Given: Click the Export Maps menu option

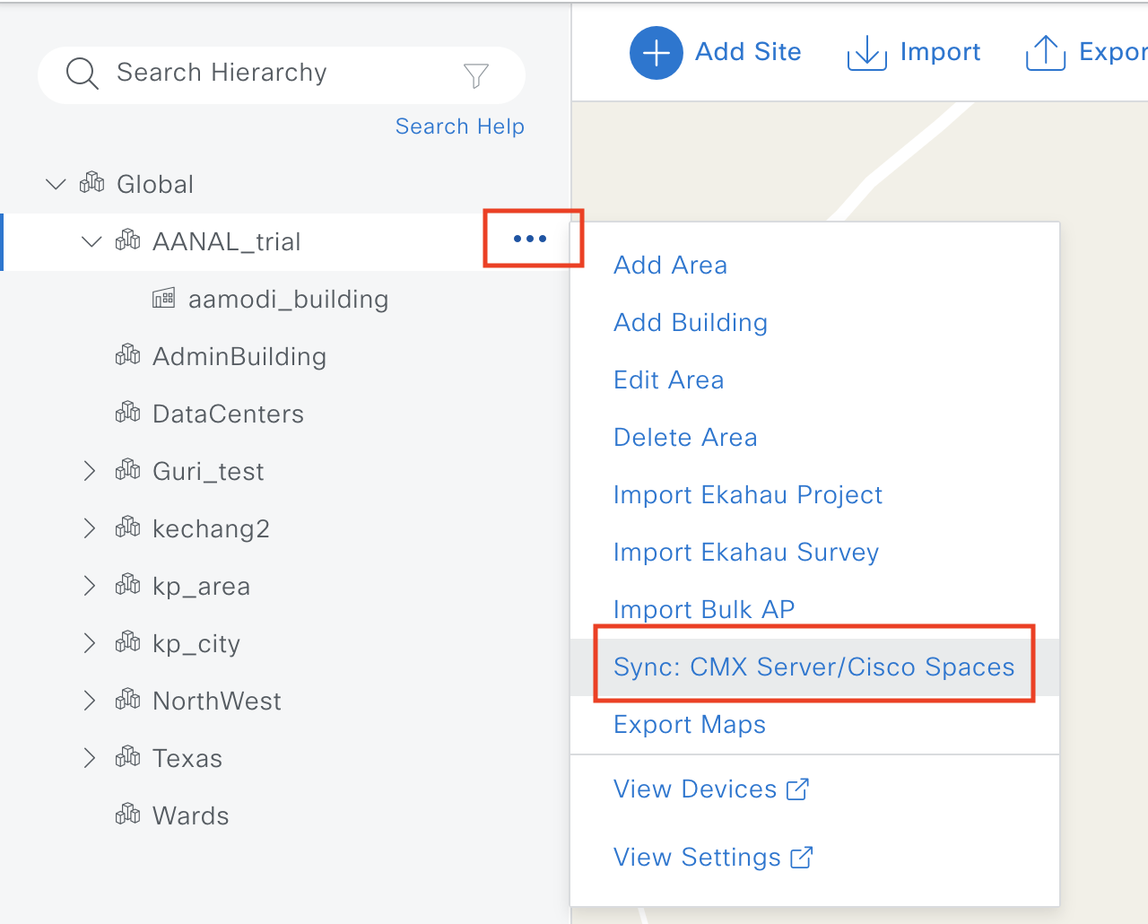Looking at the screenshot, I should [689, 725].
